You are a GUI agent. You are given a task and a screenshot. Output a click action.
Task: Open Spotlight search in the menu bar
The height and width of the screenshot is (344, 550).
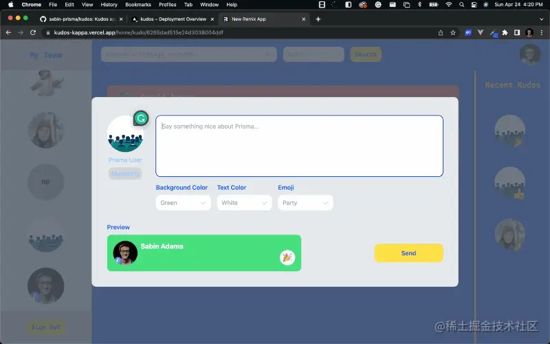click(x=461, y=5)
